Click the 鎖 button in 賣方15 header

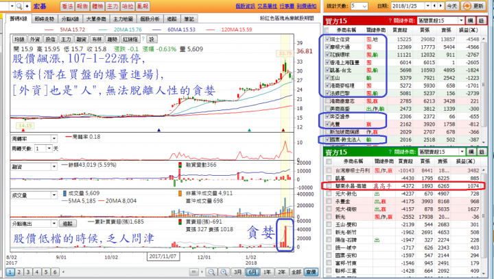[x=482, y=152]
